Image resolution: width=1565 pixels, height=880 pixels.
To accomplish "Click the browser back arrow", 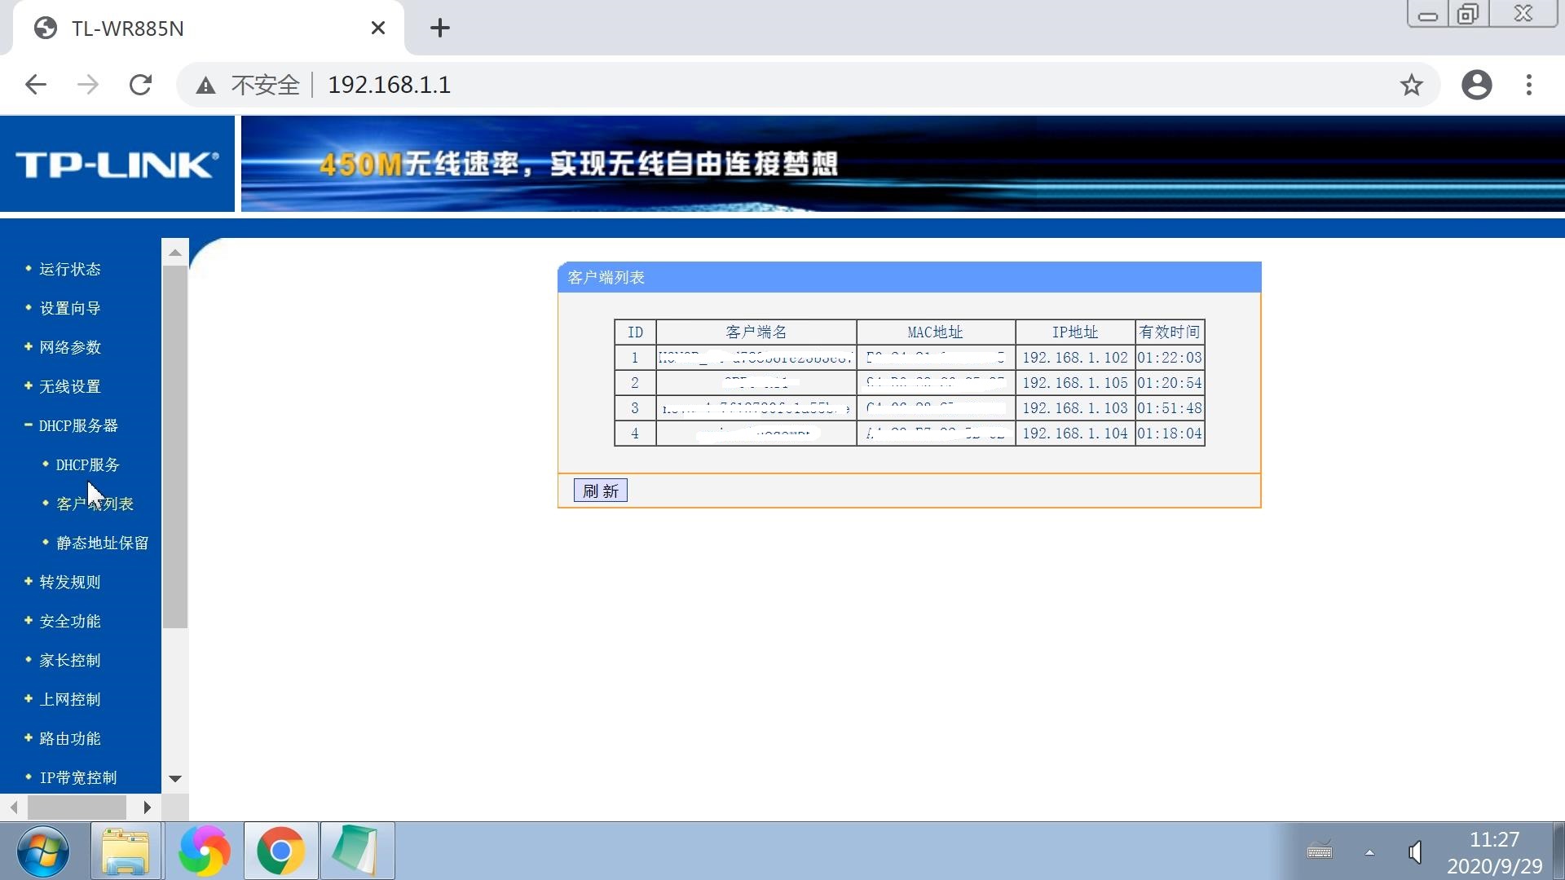I will click(35, 84).
